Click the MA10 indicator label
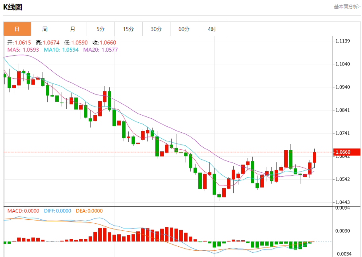362x257 pixels. pos(61,50)
